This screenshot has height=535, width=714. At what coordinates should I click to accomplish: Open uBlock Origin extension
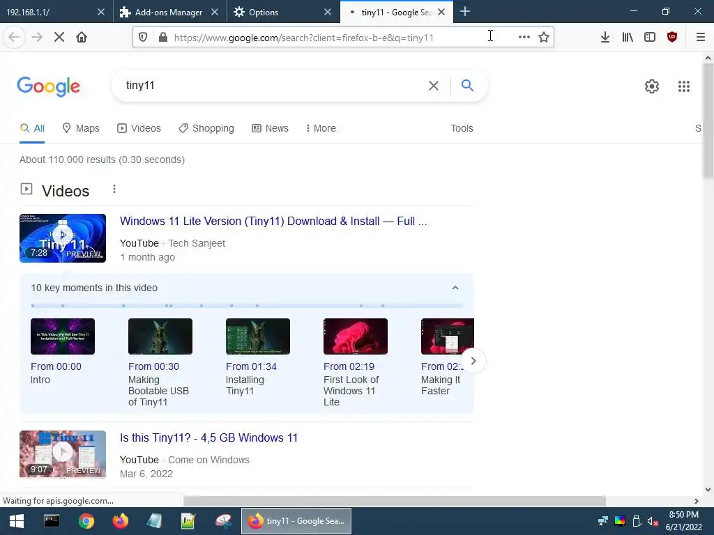[672, 38]
